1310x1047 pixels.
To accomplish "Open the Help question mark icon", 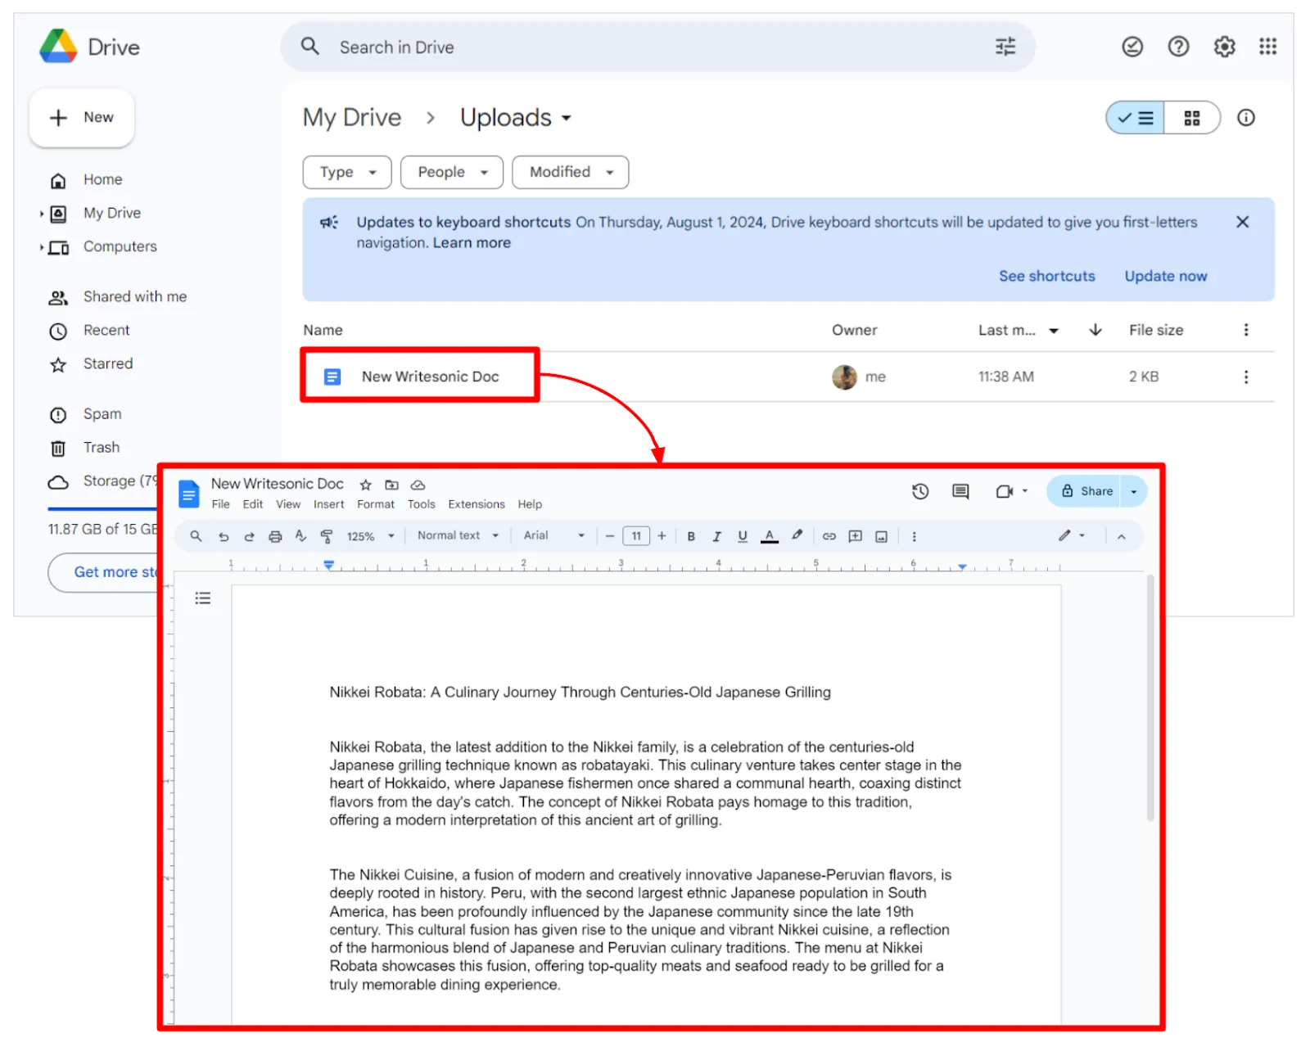I will pyautogui.click(x=1178, y=47).
